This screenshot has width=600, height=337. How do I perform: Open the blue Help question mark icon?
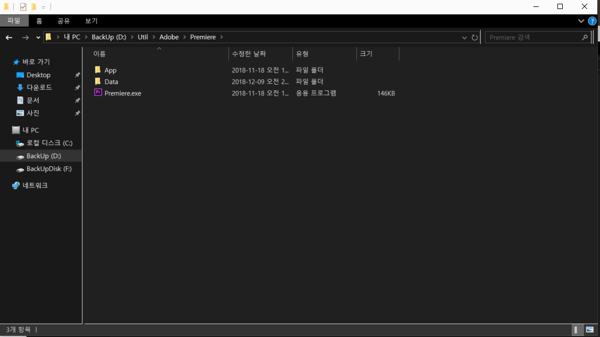592,21
